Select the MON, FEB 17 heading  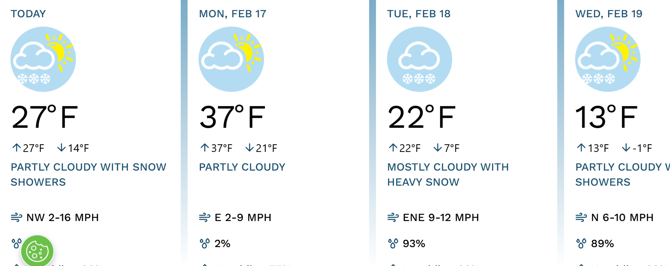point(233,14)
